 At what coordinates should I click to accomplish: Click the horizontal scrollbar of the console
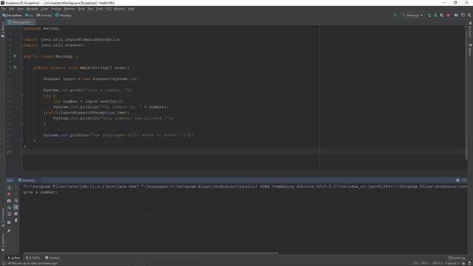click(151, 253)
